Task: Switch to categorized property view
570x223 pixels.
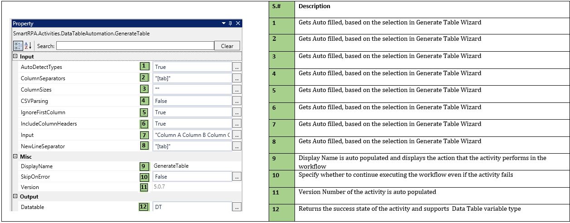Action: [18, 46]
